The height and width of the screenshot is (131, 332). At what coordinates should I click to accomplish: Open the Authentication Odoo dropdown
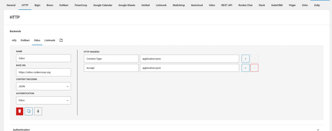coord(43,101)
